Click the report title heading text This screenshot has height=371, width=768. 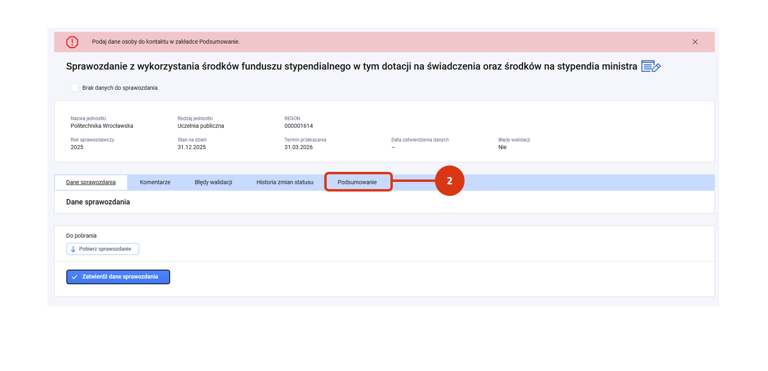(x=351, y=67)
